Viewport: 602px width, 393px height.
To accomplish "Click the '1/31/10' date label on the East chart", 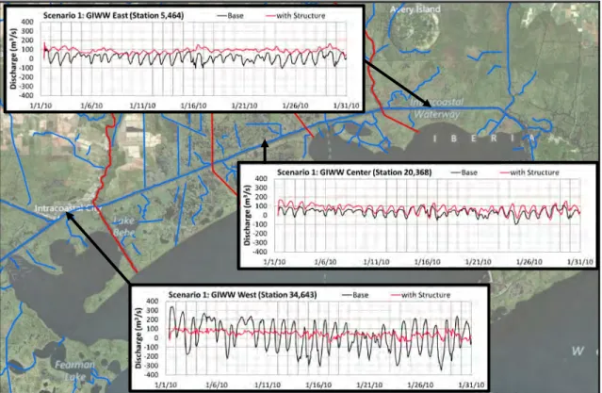I will (x=347, y=106).
